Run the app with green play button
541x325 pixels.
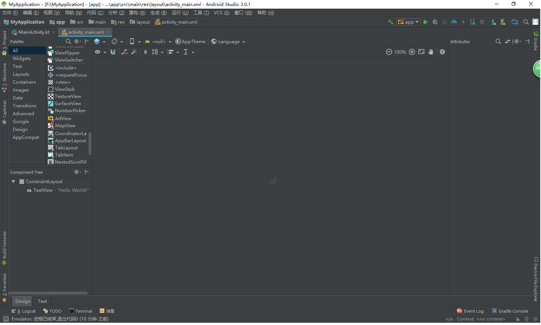tap(426, 22)
